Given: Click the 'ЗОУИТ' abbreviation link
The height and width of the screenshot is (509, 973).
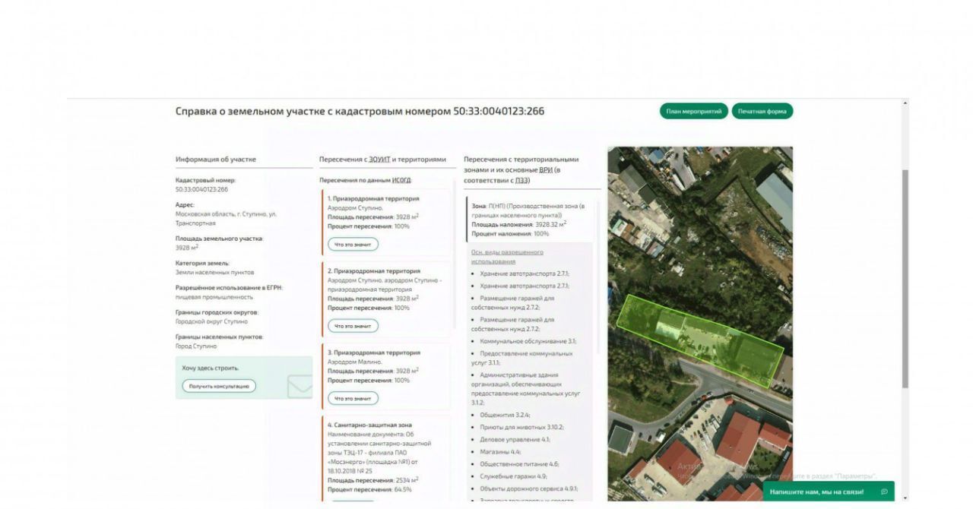Looking at the screenshot, I should coord(379,160).
